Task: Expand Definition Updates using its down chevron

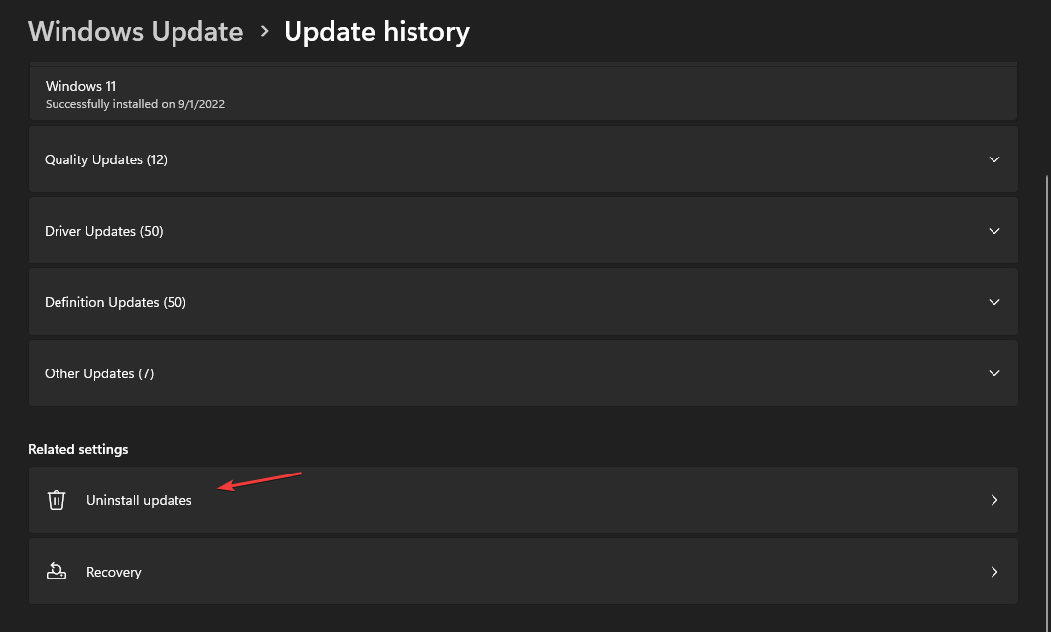Action: pyautogui.click(x=994, y=302)
